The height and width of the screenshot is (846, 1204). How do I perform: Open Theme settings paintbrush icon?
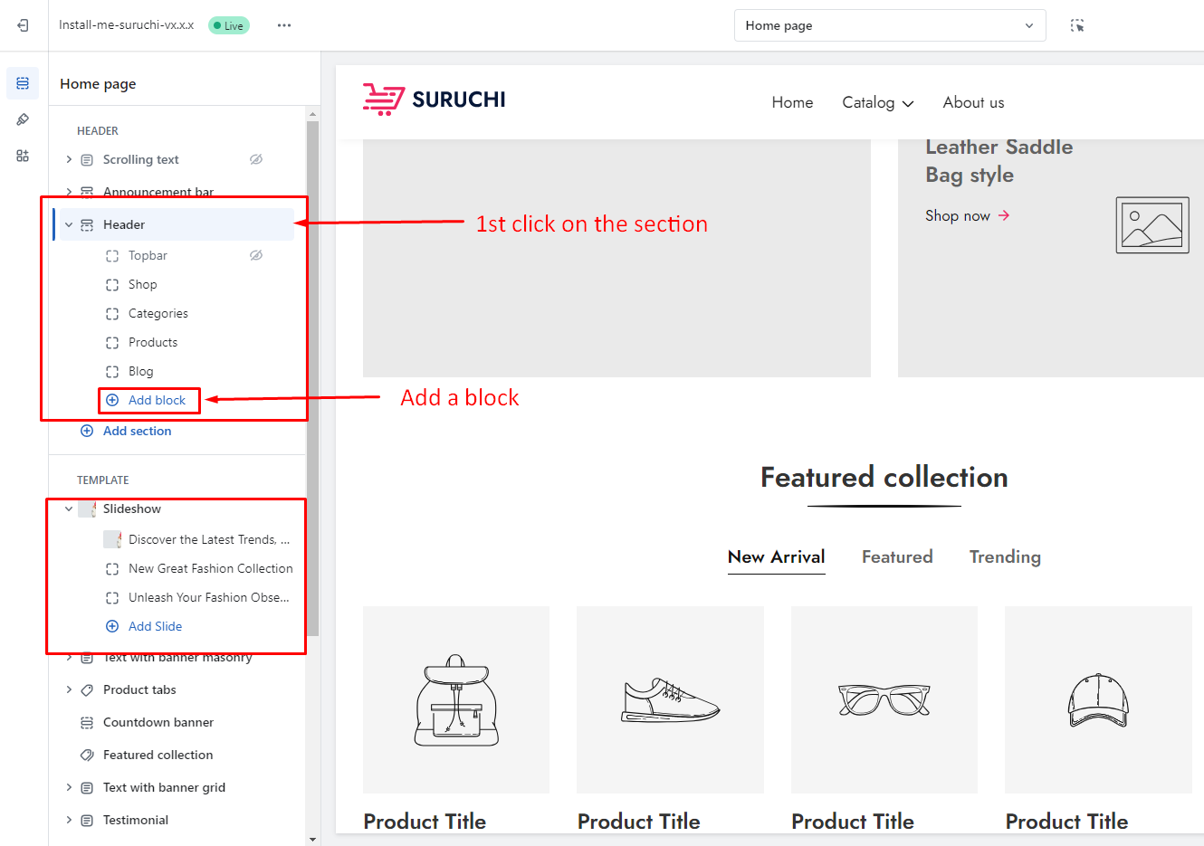(23, 119)
